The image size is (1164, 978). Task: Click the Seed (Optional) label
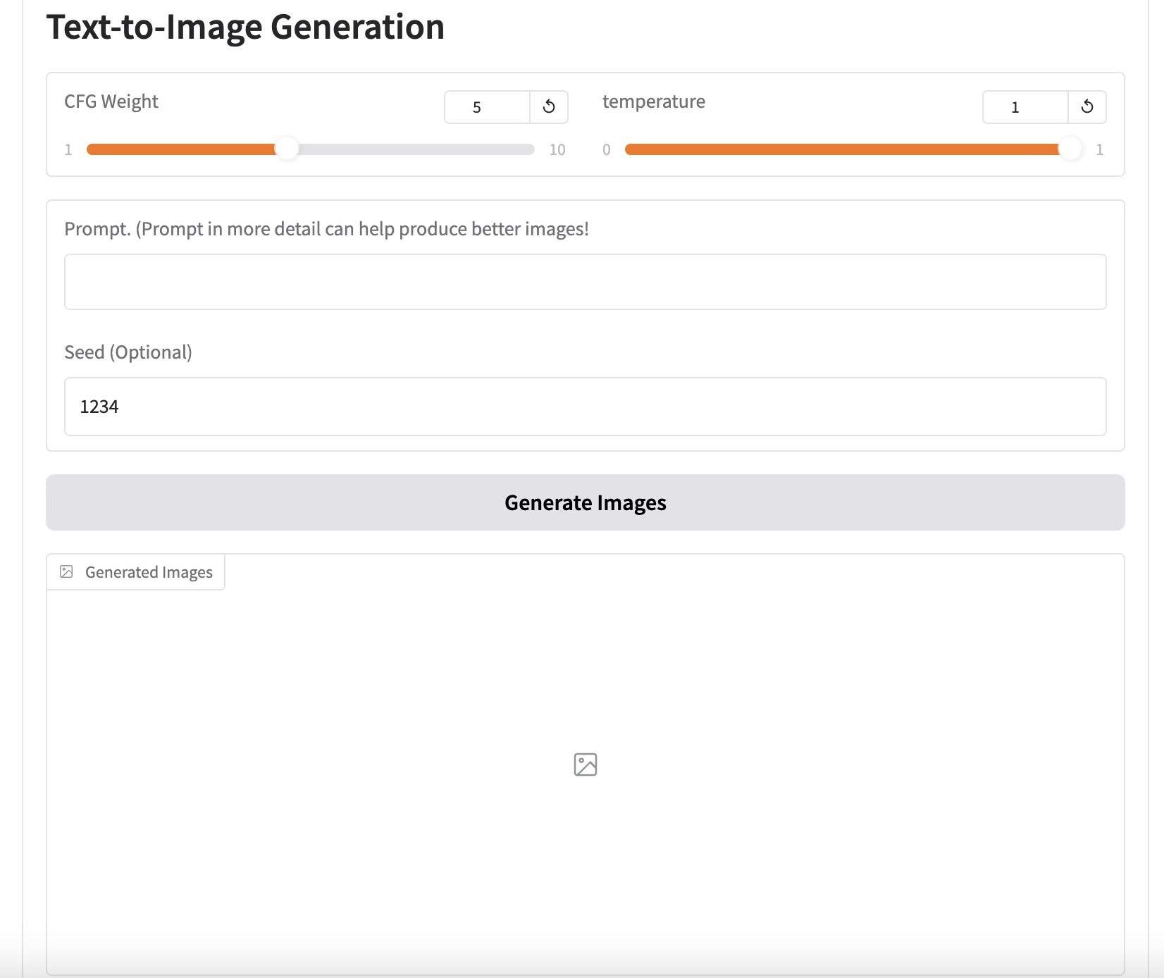[128, 352]
